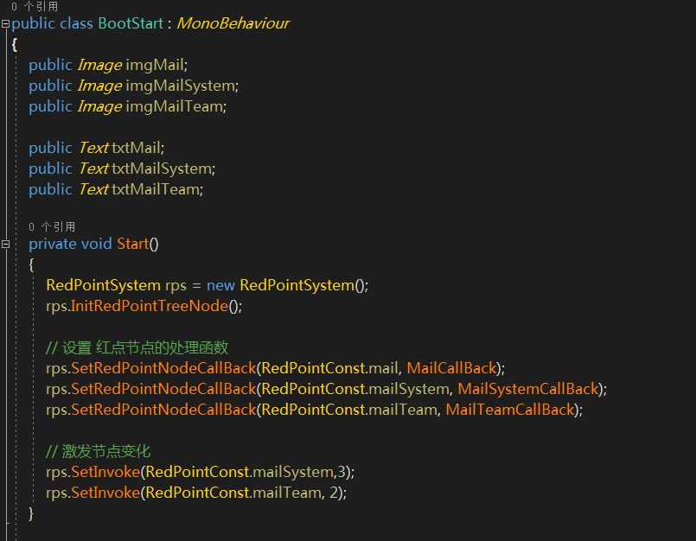
Task: Click the MailCallBack argument
Action: (451, 368)
